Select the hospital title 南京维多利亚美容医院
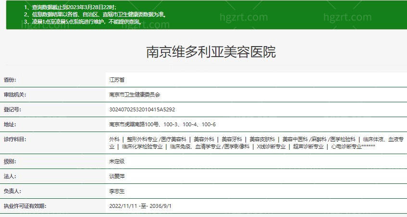The width and height of the screenshot is (407, 217). 211,52
